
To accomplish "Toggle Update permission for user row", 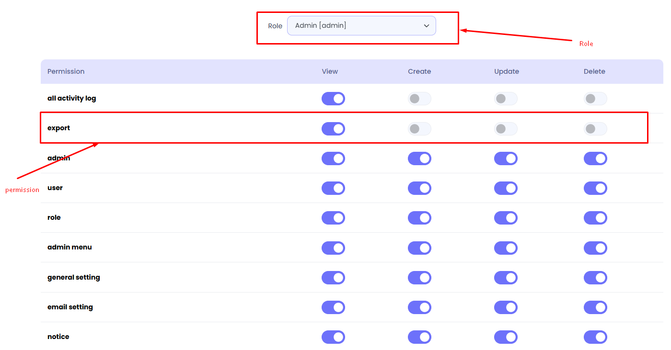I will tap(506, 188).
